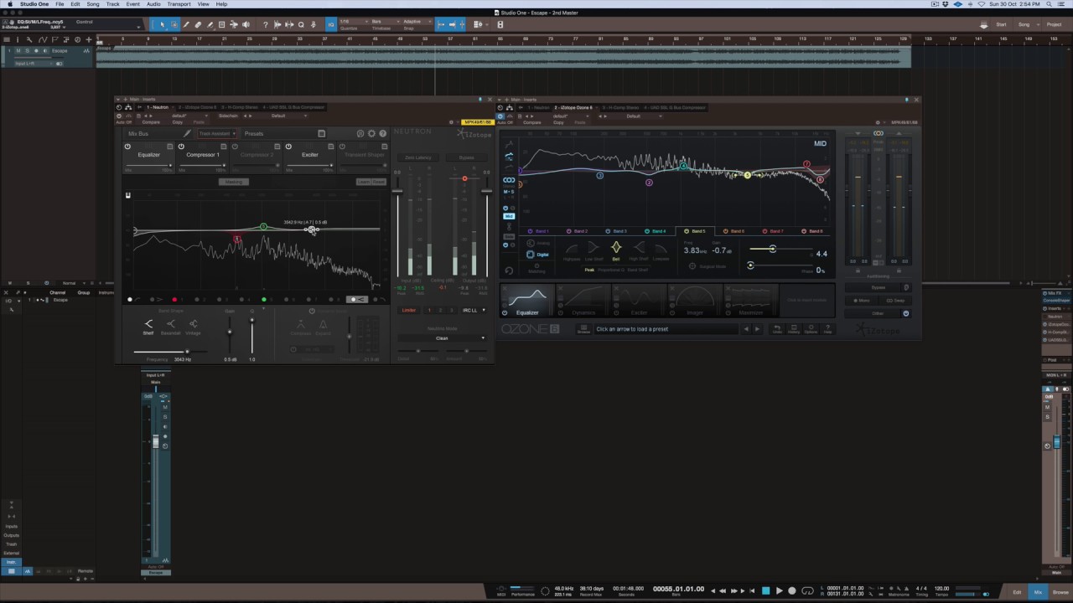The width and height of the screenshot is (1073, 603).
Task: Open Neutron Track Assistant dropdown
Action: pos(215,134)
